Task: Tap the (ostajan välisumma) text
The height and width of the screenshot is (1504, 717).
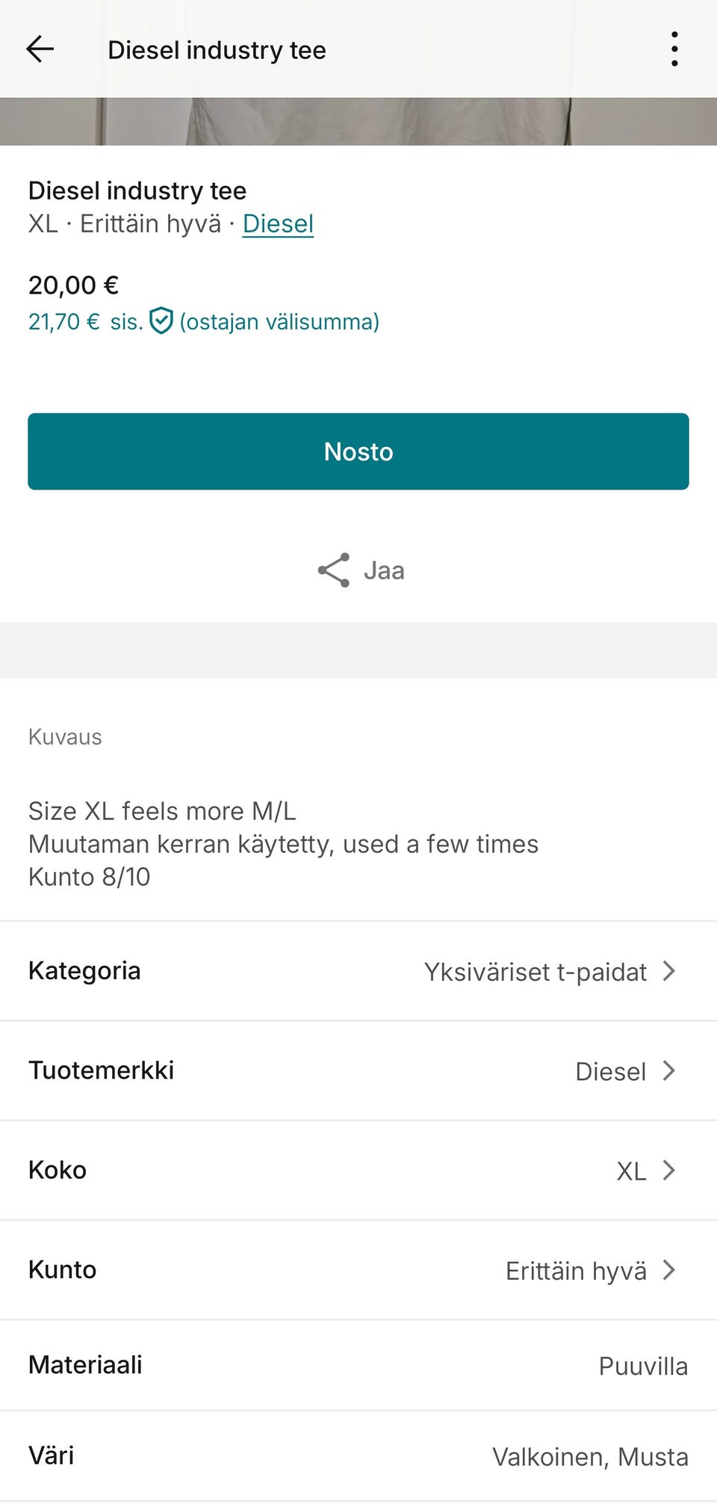Action: point(279,321)
